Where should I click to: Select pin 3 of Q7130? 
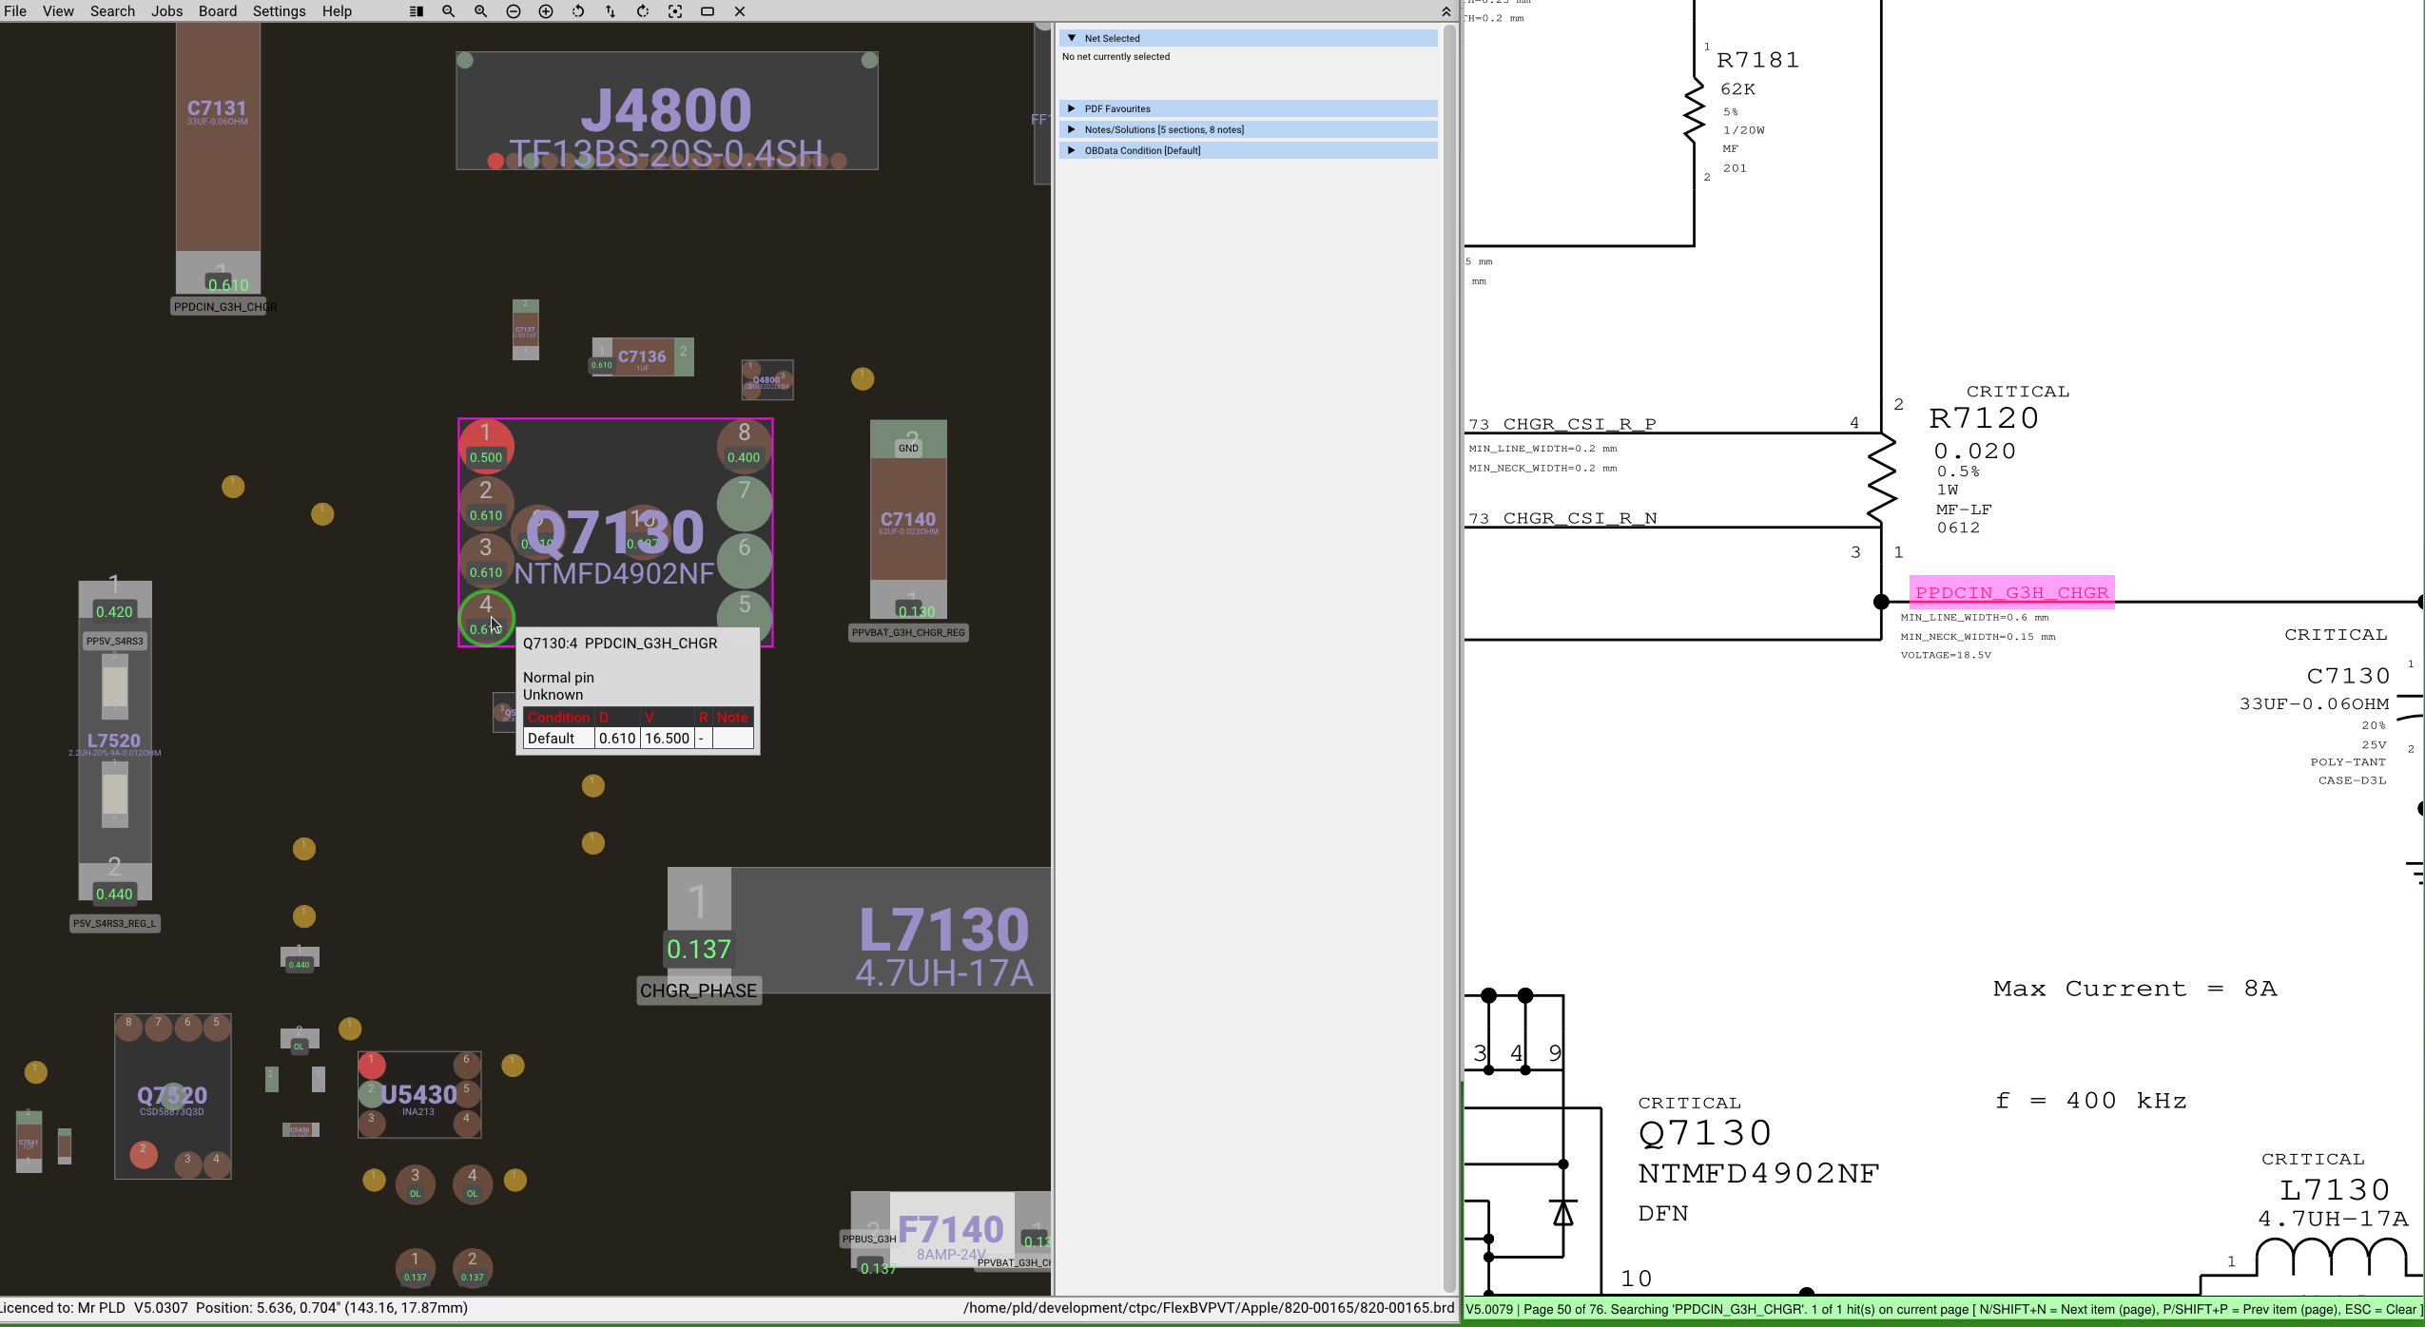pos(486,559)
